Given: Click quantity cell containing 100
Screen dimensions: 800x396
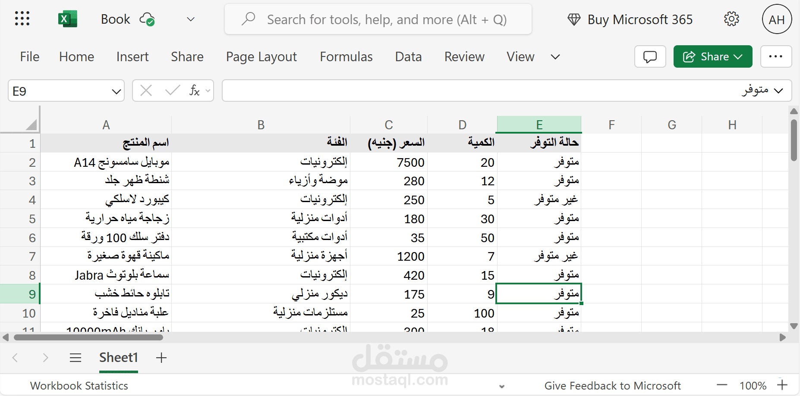Looking at the screenshot, I should (x=462, y=313).
